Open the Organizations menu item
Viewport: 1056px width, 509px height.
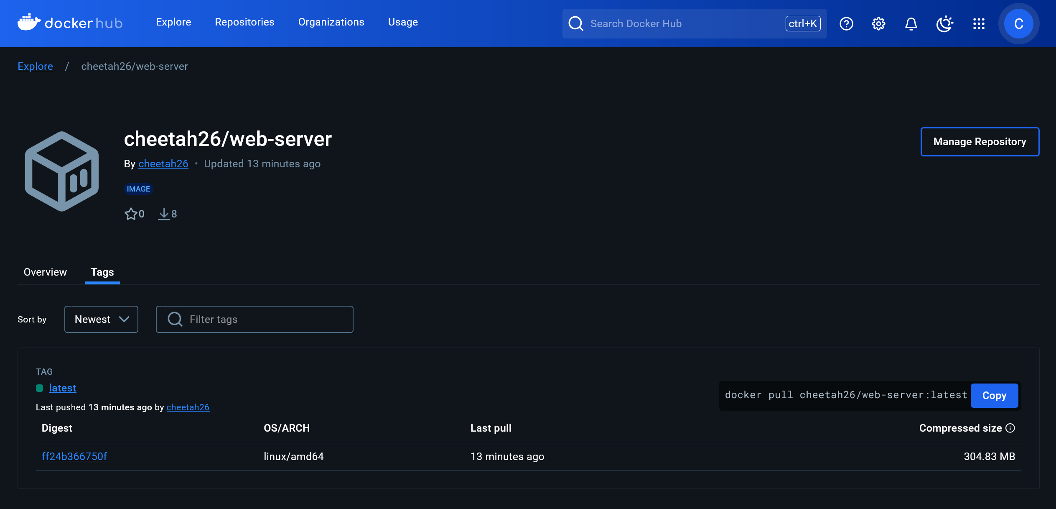(x=331, y=22)
